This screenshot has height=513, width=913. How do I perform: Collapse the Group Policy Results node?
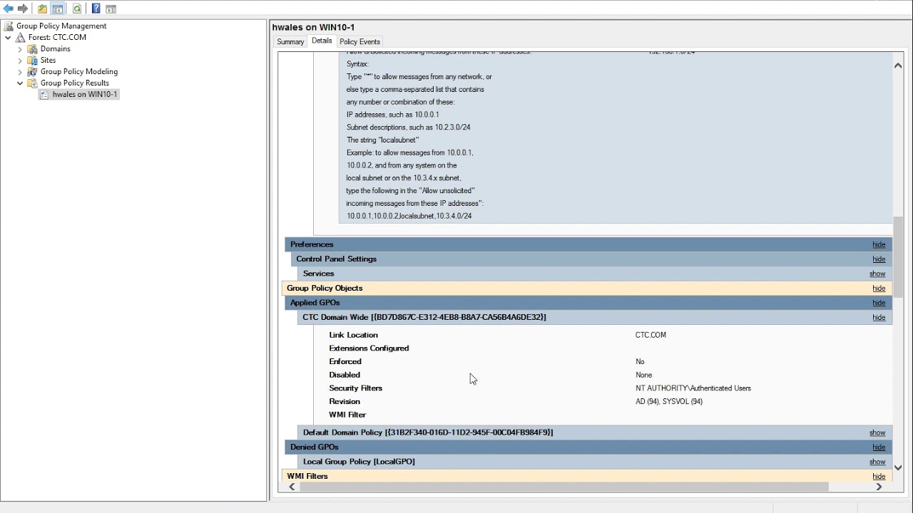click(20, 83)
